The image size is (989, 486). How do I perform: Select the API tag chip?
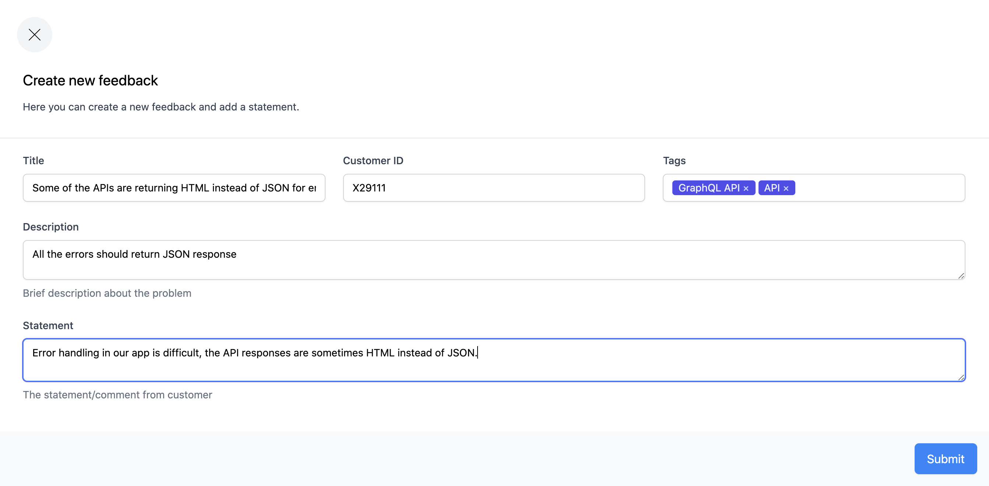771,188
